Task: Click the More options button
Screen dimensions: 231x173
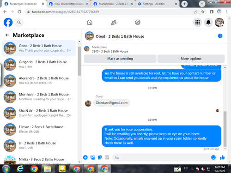Action: (191, 59)
